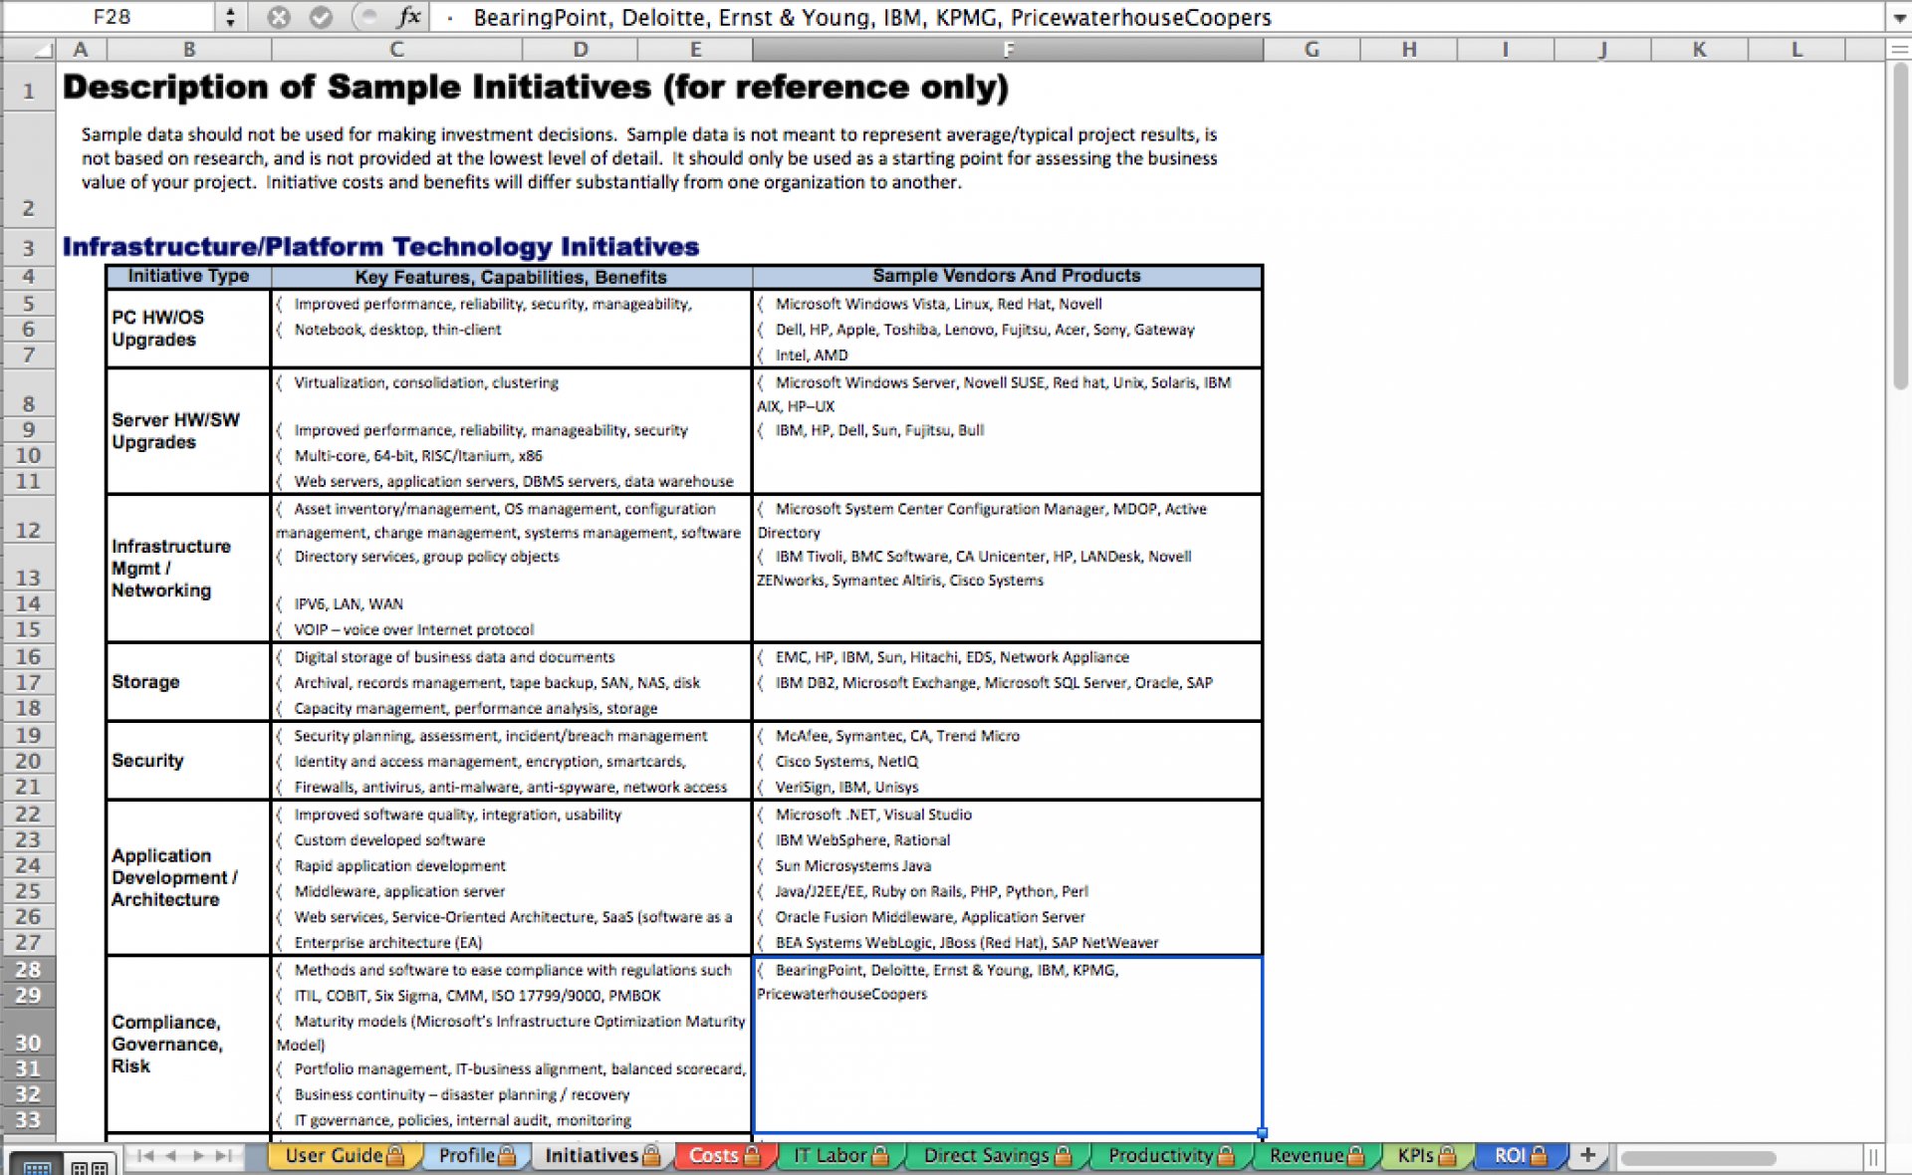This screenshot has width=1912, height=1175.
Task: Open the Productivity sheet tab
Action: [1171, 1155]
